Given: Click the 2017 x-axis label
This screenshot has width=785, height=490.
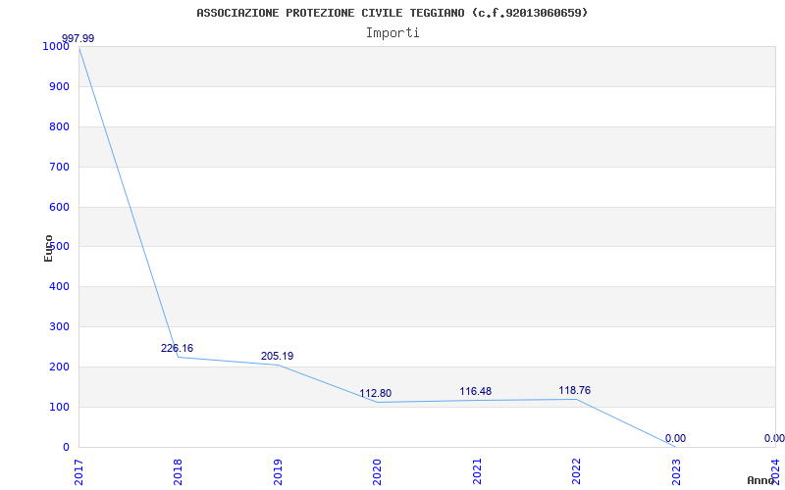Looking at the screenshot, I should tap(78, 472).
